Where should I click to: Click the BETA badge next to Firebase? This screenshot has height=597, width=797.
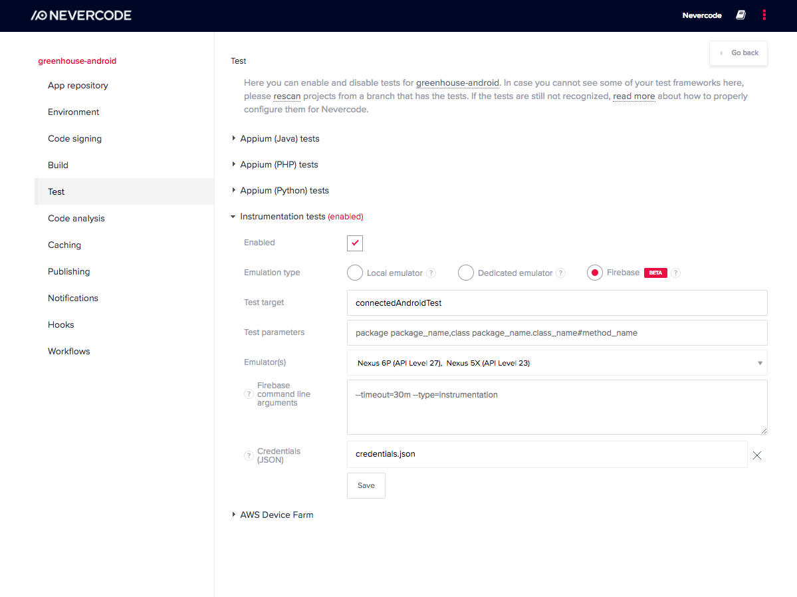click(655, 273)
